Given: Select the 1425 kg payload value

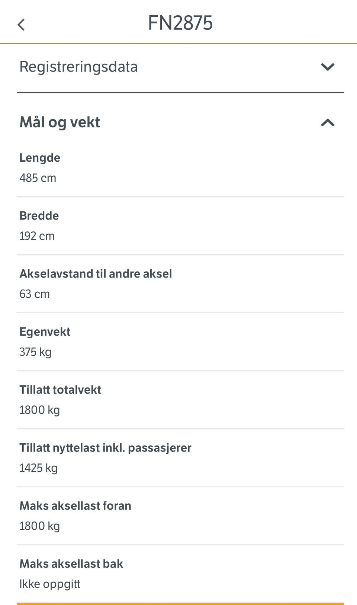Looking at the screenshot, I should pos(38,468).
